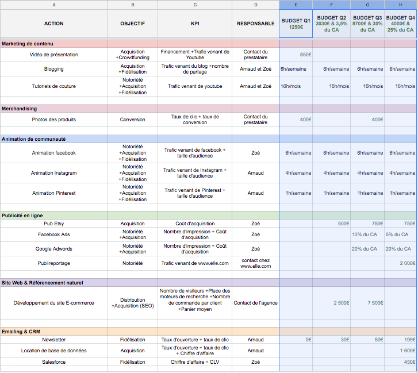
Task: Click the Vidéo de présentation cell
Action: point(53,55)
